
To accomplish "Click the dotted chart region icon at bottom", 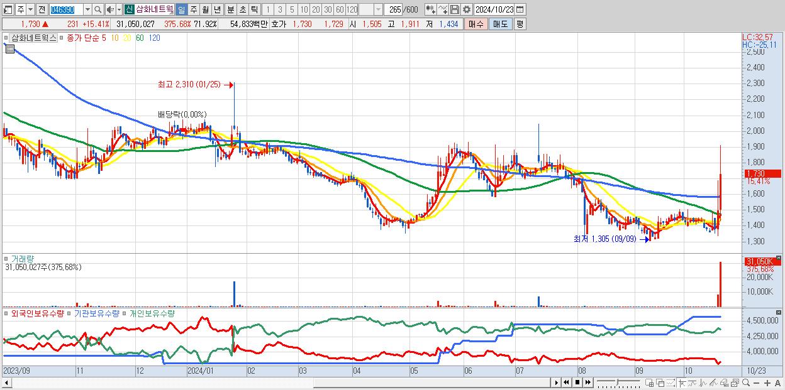I will pos(671,383).
